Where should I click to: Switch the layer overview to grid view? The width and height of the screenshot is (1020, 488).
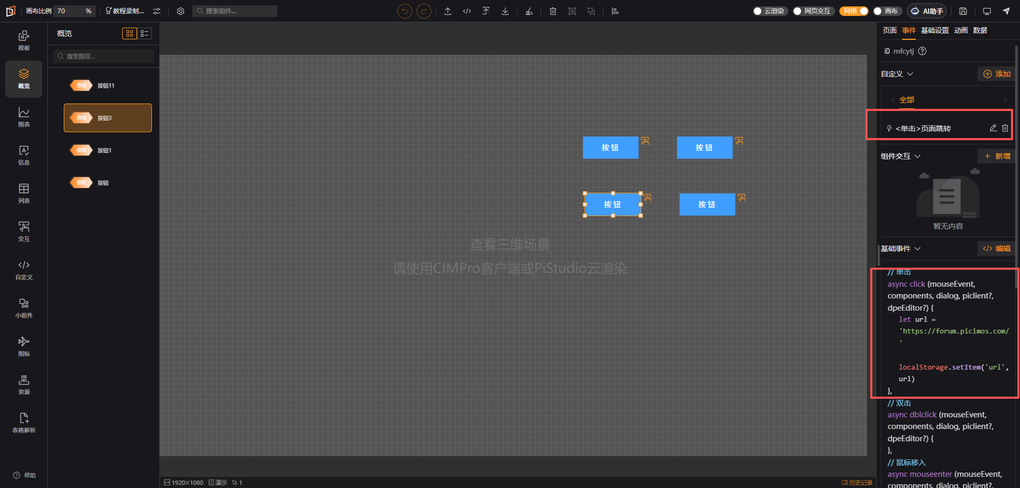[130, 33]
